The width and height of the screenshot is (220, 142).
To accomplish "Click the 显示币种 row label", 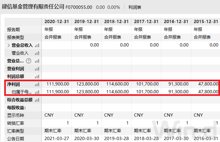I will (16, 115).
